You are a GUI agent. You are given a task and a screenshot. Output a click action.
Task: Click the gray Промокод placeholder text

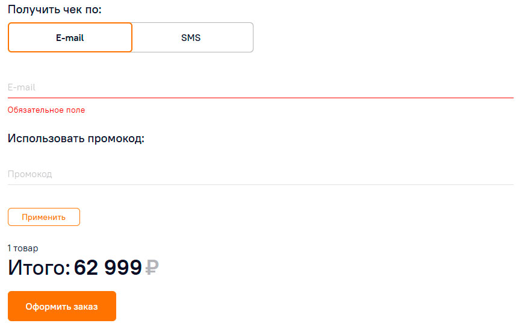pos(30,174)
